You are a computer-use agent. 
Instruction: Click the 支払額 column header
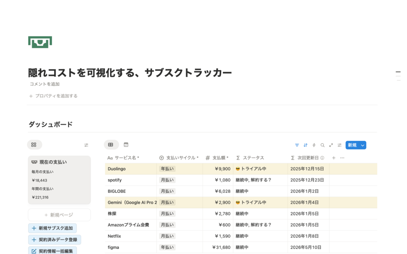[x=218, y=158]
